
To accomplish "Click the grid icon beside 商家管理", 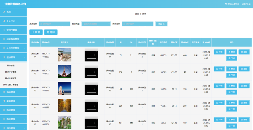I will point(4,119).
